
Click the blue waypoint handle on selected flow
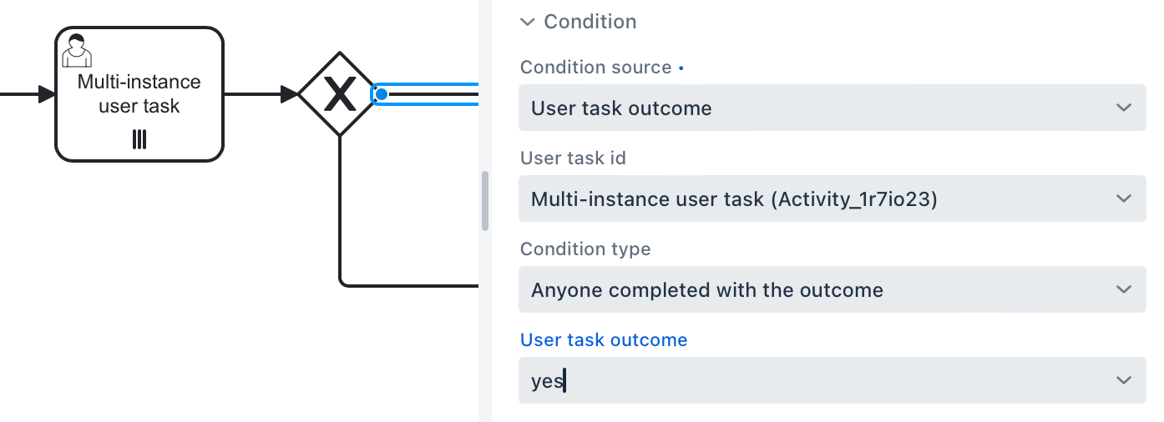point(381,94)
